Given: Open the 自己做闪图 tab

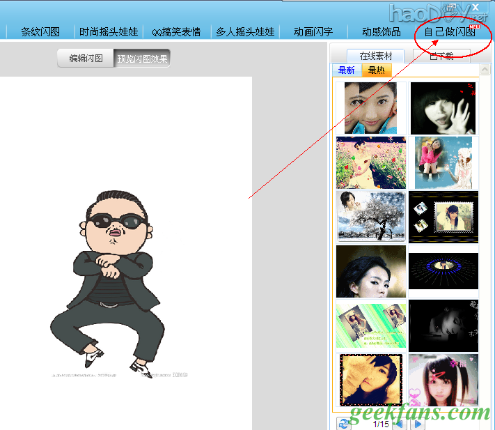Looking at the screenshot, I should (450, 31).
